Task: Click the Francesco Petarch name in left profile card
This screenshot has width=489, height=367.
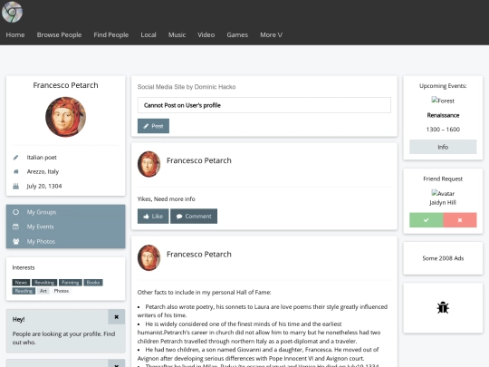Action: click(65, 85)
